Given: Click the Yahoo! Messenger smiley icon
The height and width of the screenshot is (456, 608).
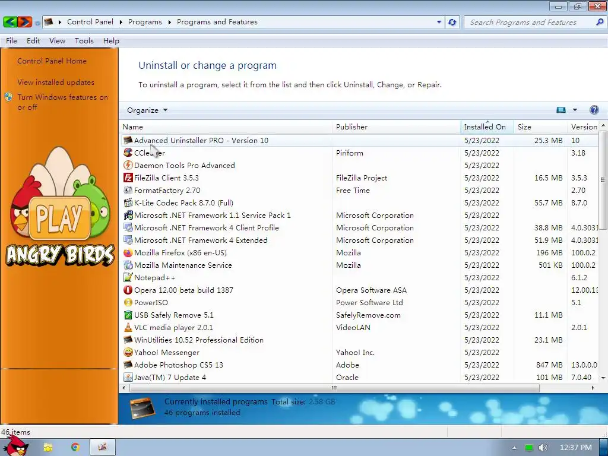Looking at the screenshot, I should pyautogui.click(x=128, y=353).
